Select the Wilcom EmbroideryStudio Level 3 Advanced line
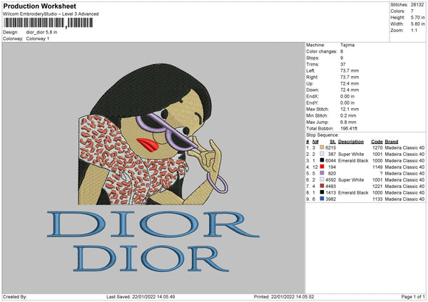The image size is (428, 302). tap(51, 14)
